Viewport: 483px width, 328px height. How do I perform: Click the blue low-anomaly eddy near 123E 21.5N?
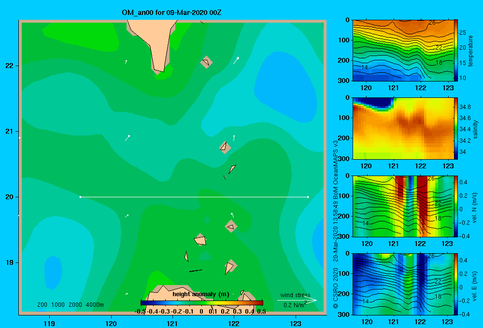coord(286,88)
